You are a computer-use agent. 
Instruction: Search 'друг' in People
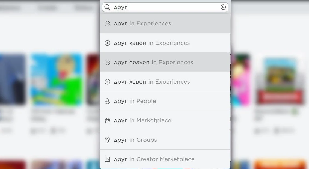(165, 101)
